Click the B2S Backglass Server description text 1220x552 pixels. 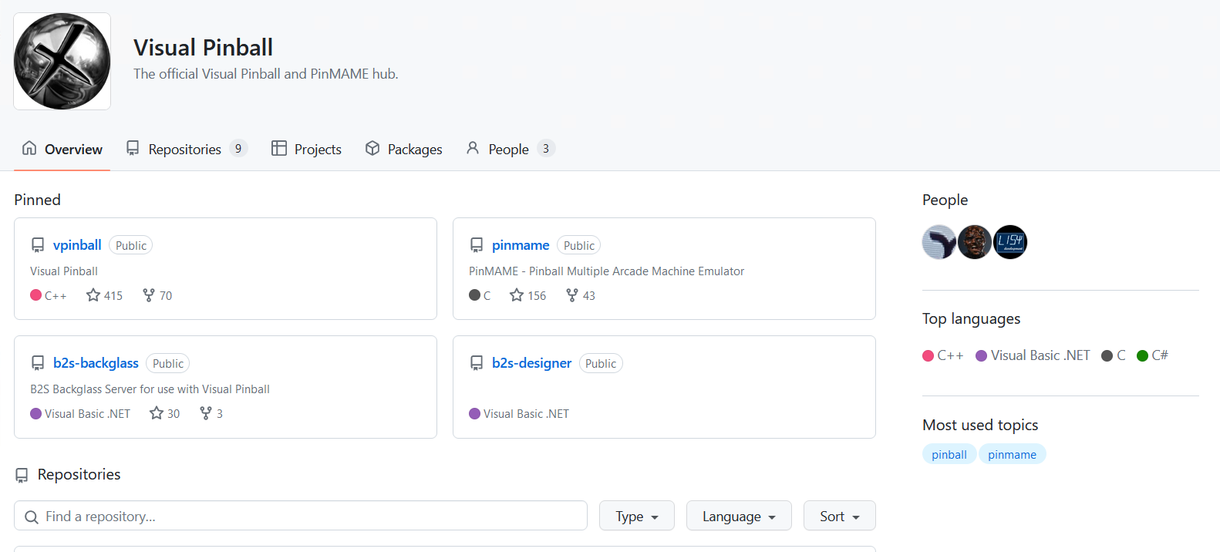[x=150, y=389]
